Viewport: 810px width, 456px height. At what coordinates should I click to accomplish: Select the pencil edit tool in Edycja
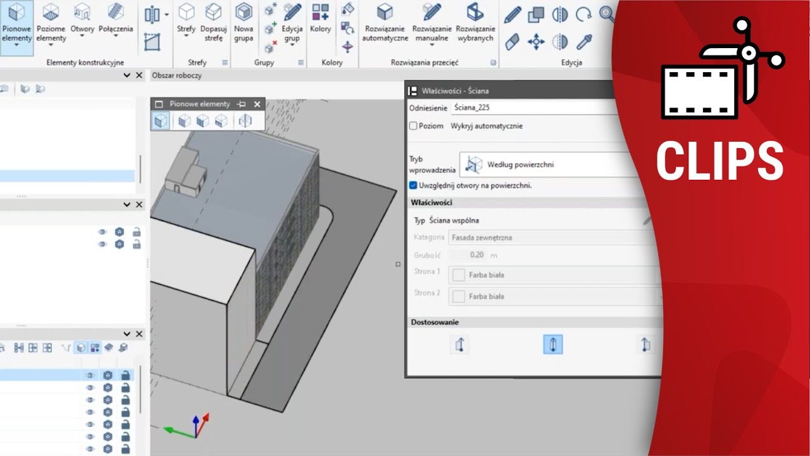(x=513, y=15)
